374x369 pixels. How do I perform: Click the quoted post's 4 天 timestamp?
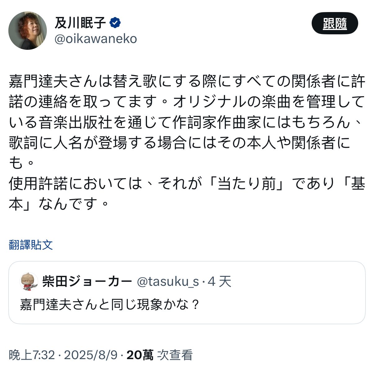220,281
